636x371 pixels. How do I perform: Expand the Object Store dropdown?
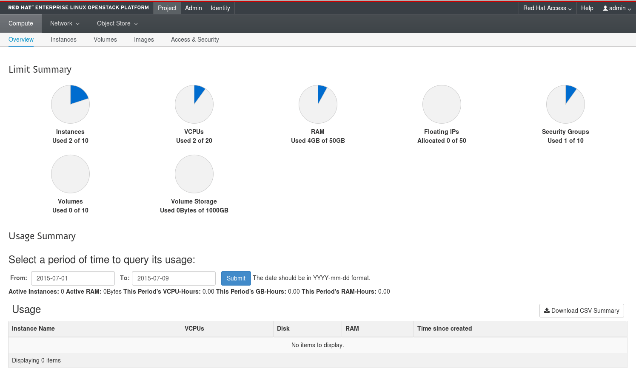coord(117,23)
